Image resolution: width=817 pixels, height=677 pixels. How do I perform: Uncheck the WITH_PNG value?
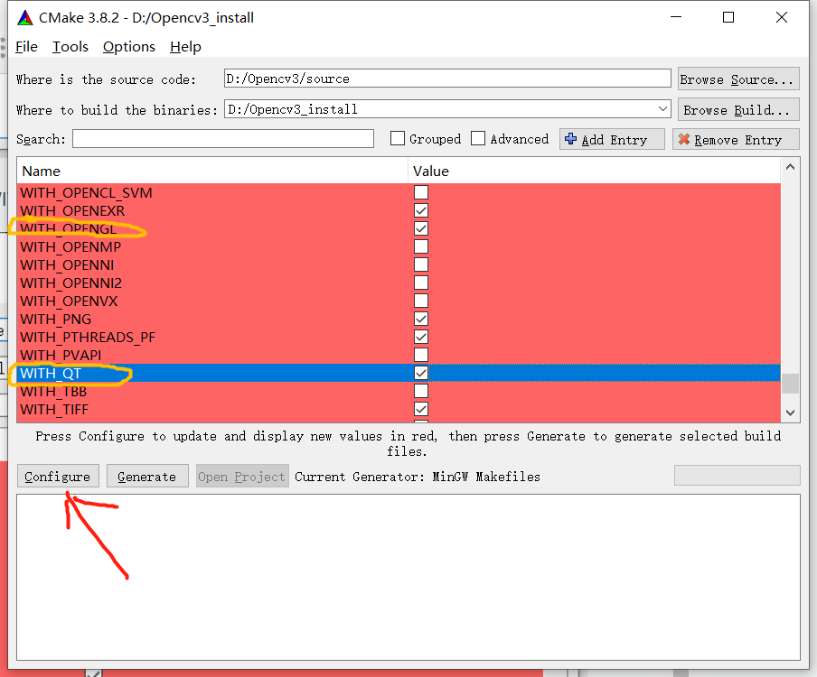[x=421, y=319]
